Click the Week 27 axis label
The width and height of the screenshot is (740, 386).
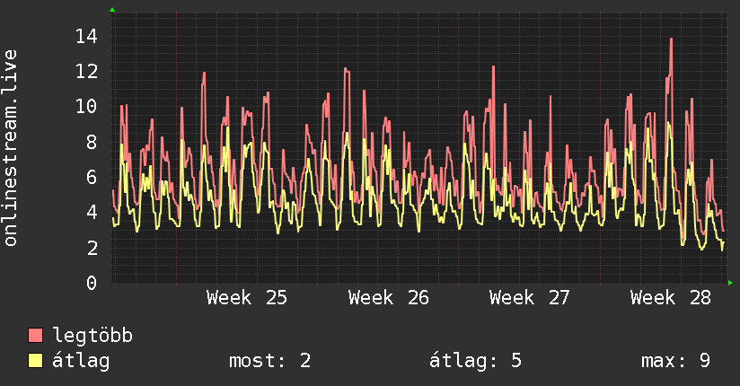tap(530, 298)
